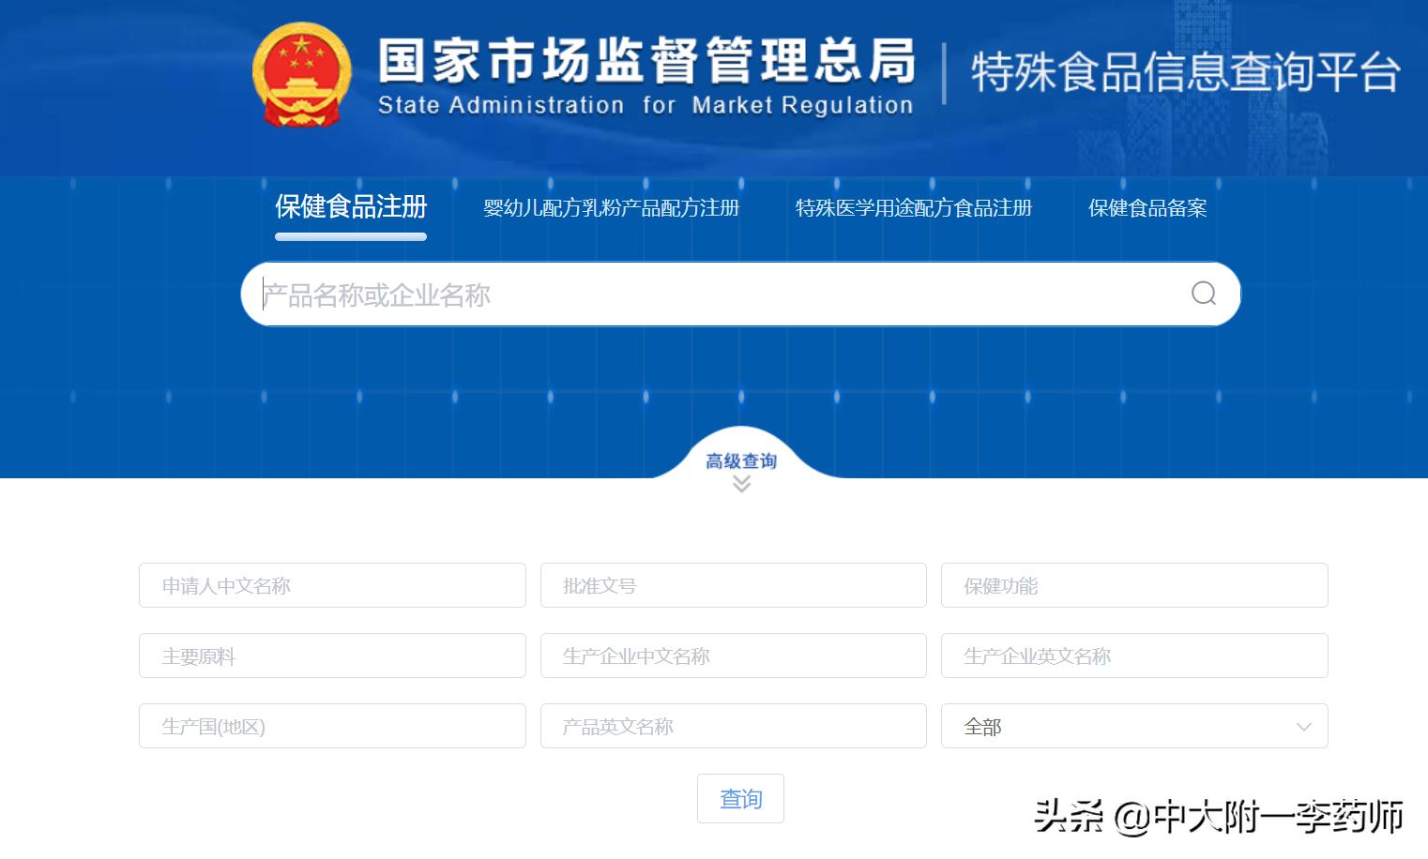Select the 生产国(地区) input field
The width and height of the screenshot is (1428, 859).
point(331,726)
